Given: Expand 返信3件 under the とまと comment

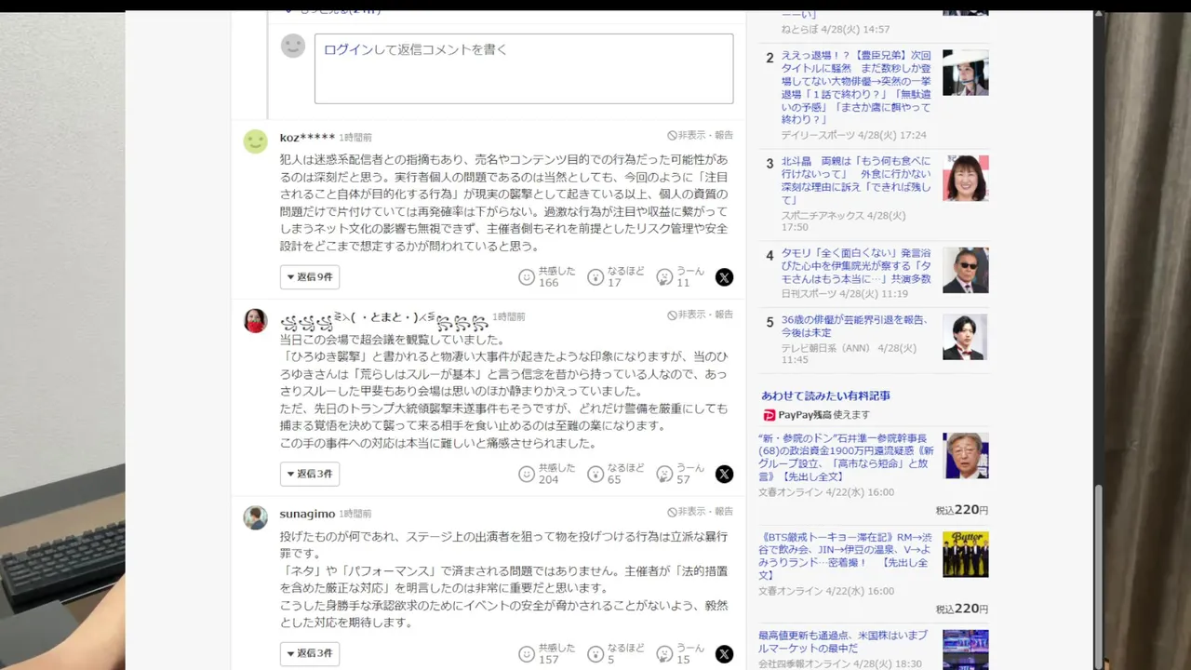Looking at the screenshot, I should (310, 475).
